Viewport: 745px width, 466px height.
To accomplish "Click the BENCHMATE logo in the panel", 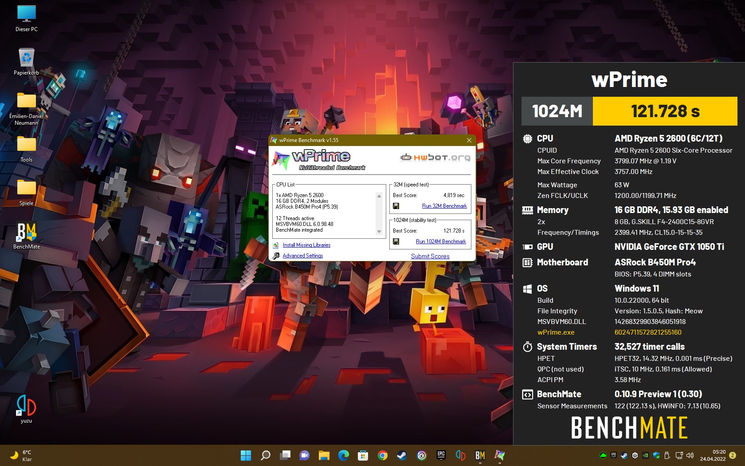I will [629, 428].
